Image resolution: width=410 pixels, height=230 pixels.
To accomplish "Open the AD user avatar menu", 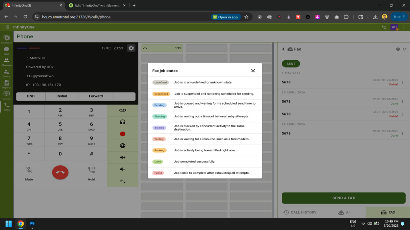I will pyautogui.click(x=394, y=27).
